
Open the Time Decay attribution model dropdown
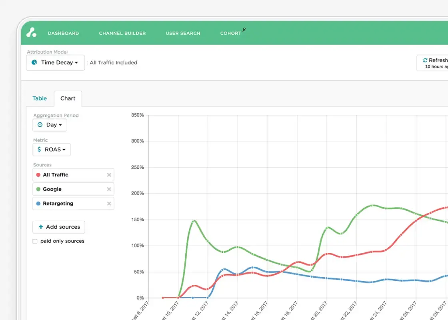[55, 62]
